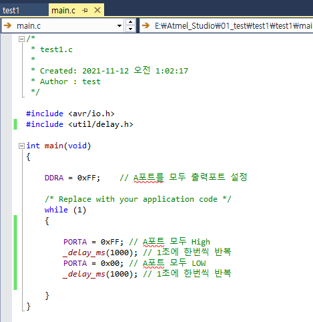The width and height of the screenshot is (313, 322).
Task: Collapse the header comment block
Action: [x=21, y=39]
